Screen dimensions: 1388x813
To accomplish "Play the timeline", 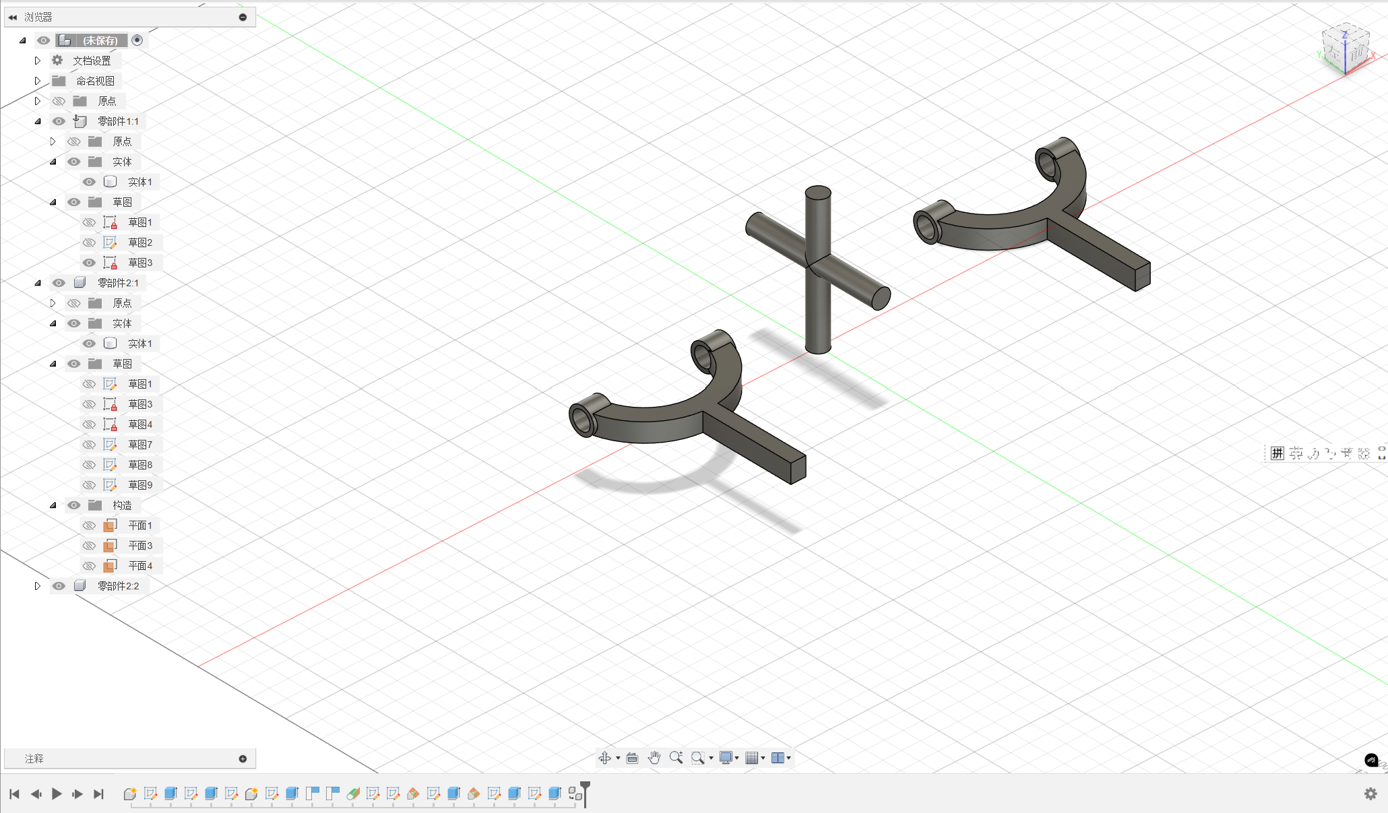I will [x=57, y=794].
